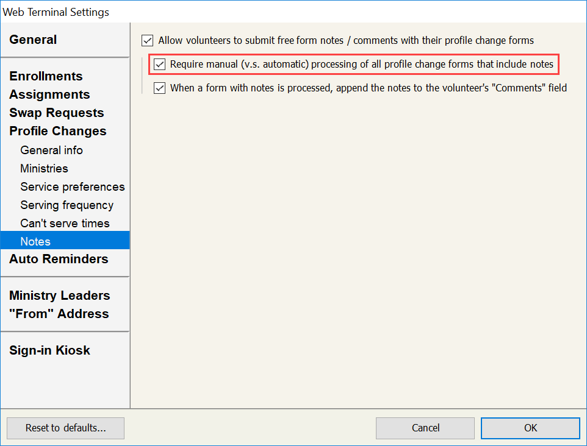Go to Ministry Leaders section

[x=59, y=296]
